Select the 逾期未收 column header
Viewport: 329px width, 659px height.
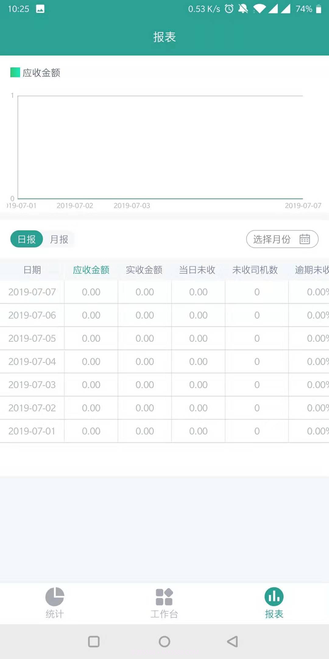click(312, 270)
